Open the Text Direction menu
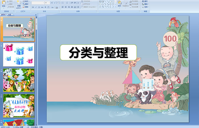Image resolution: width=199 pixels, height=128 pixels. click(x=86, y=1)
